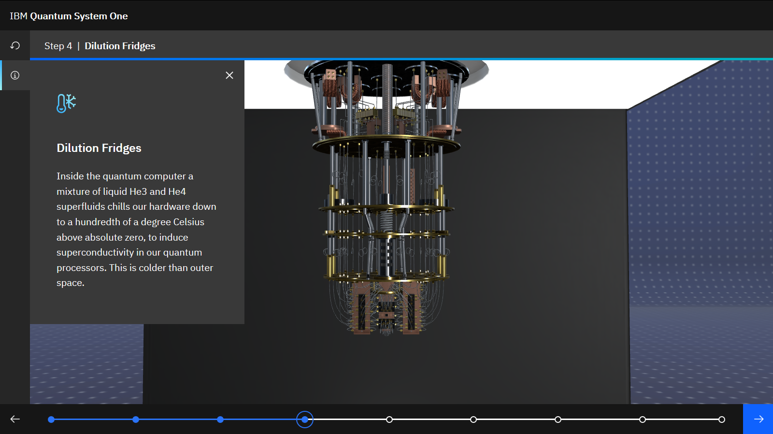
Task: Jump to eighth step marker
Action: pos(643,420)
